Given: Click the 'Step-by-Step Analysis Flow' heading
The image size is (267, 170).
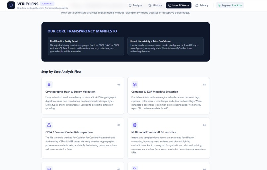Looking at the screenshot, I should coord(61,72).
